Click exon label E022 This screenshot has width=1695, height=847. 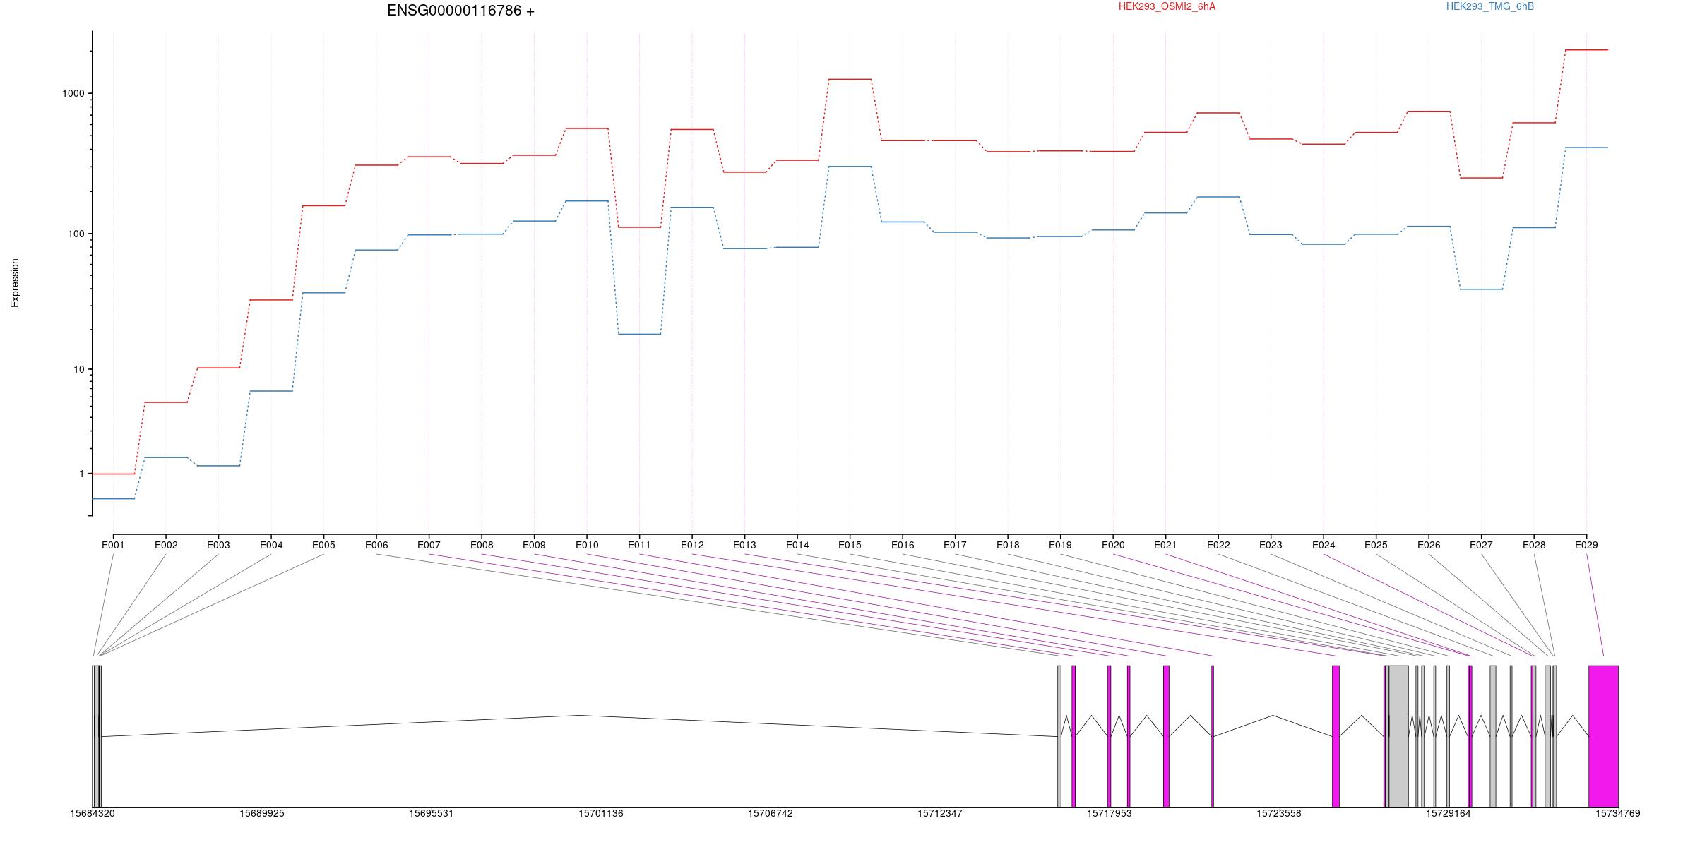click(1218, 545)
